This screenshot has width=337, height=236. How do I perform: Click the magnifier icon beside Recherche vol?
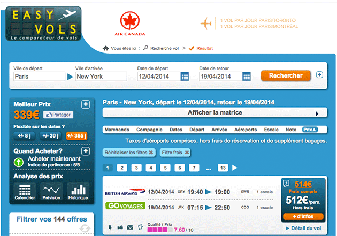click(x=145, y=48)
